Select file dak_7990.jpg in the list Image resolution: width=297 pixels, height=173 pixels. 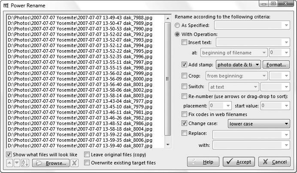pyautogui.click(x=80, y=29)
